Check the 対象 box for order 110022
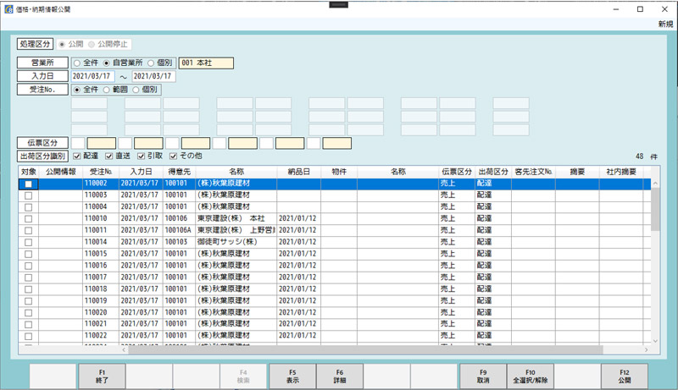 pyautogui.click(x=29, y=336)
